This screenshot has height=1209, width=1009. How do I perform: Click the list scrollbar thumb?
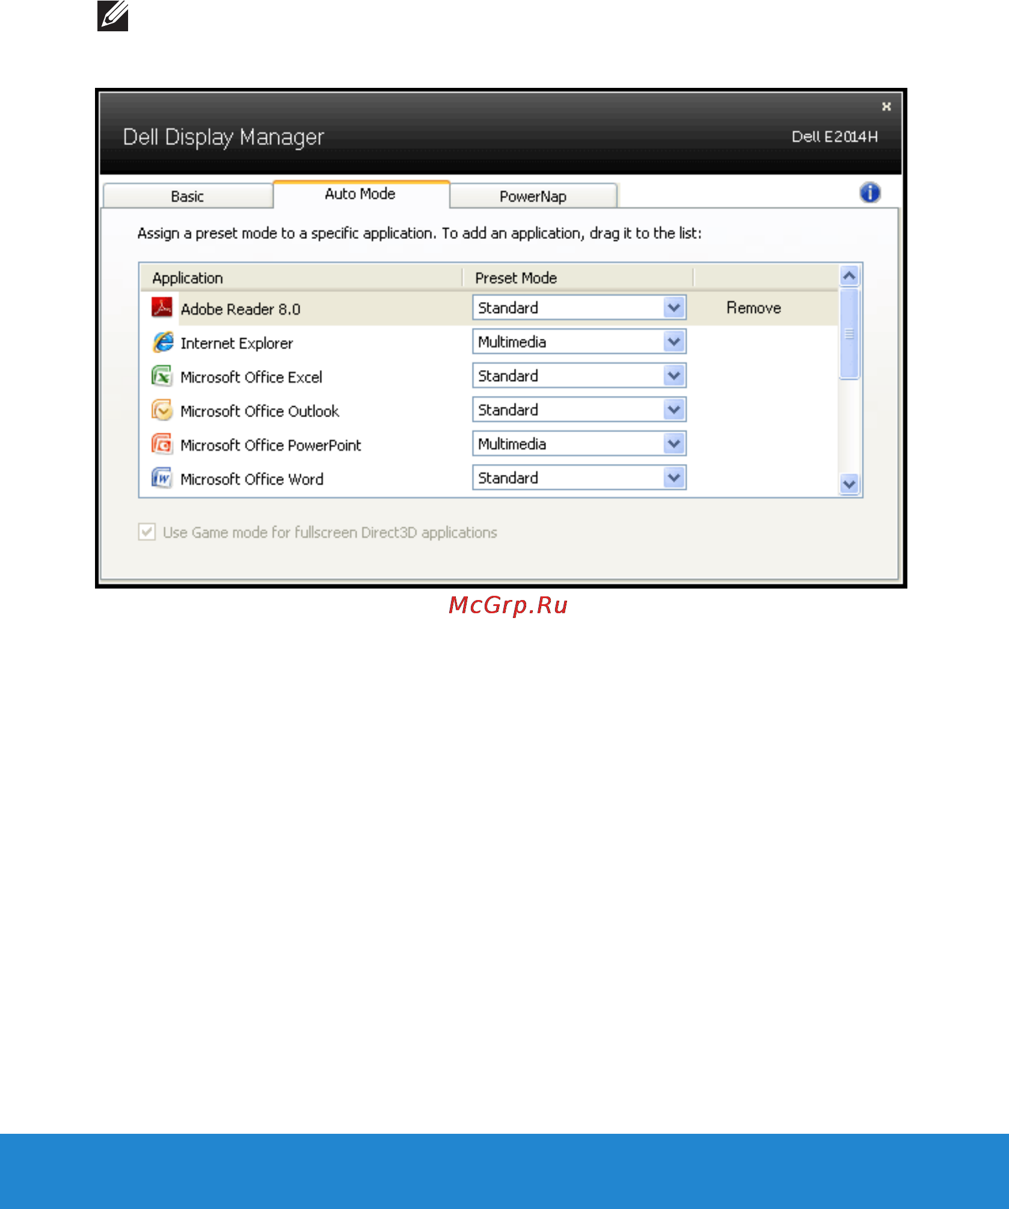tap(849, 334)
